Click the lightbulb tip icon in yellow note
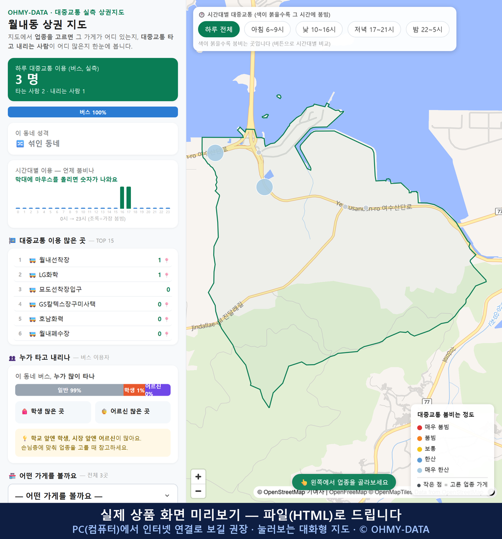502x539 pixels. [25, 438]
